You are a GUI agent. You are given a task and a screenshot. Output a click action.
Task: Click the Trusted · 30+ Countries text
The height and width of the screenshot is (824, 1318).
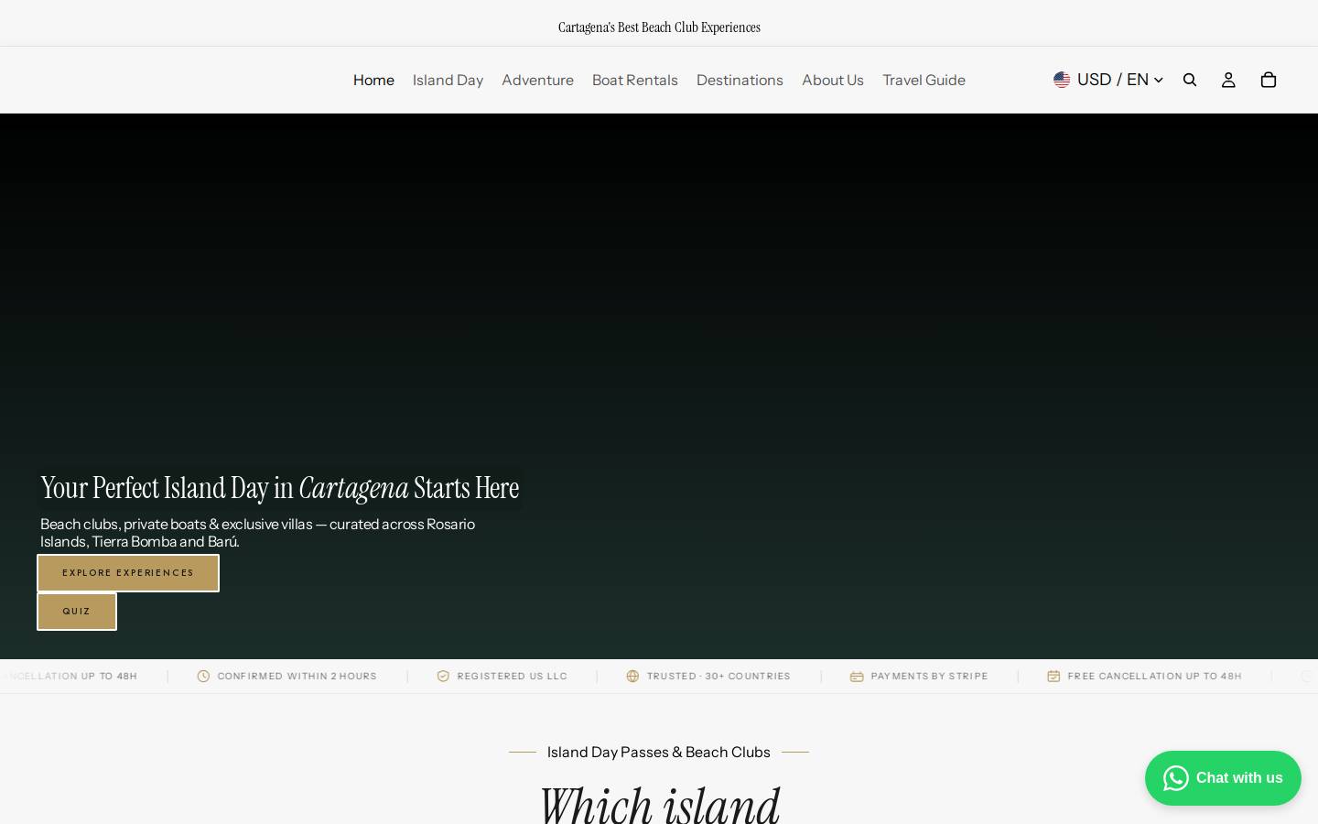click(718, 676)
